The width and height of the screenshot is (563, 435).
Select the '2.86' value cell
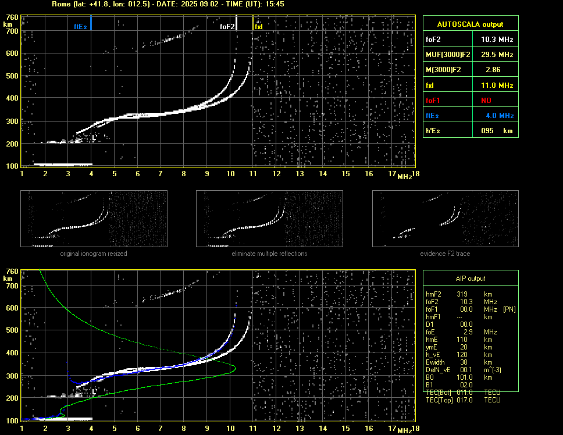point(493,70)
